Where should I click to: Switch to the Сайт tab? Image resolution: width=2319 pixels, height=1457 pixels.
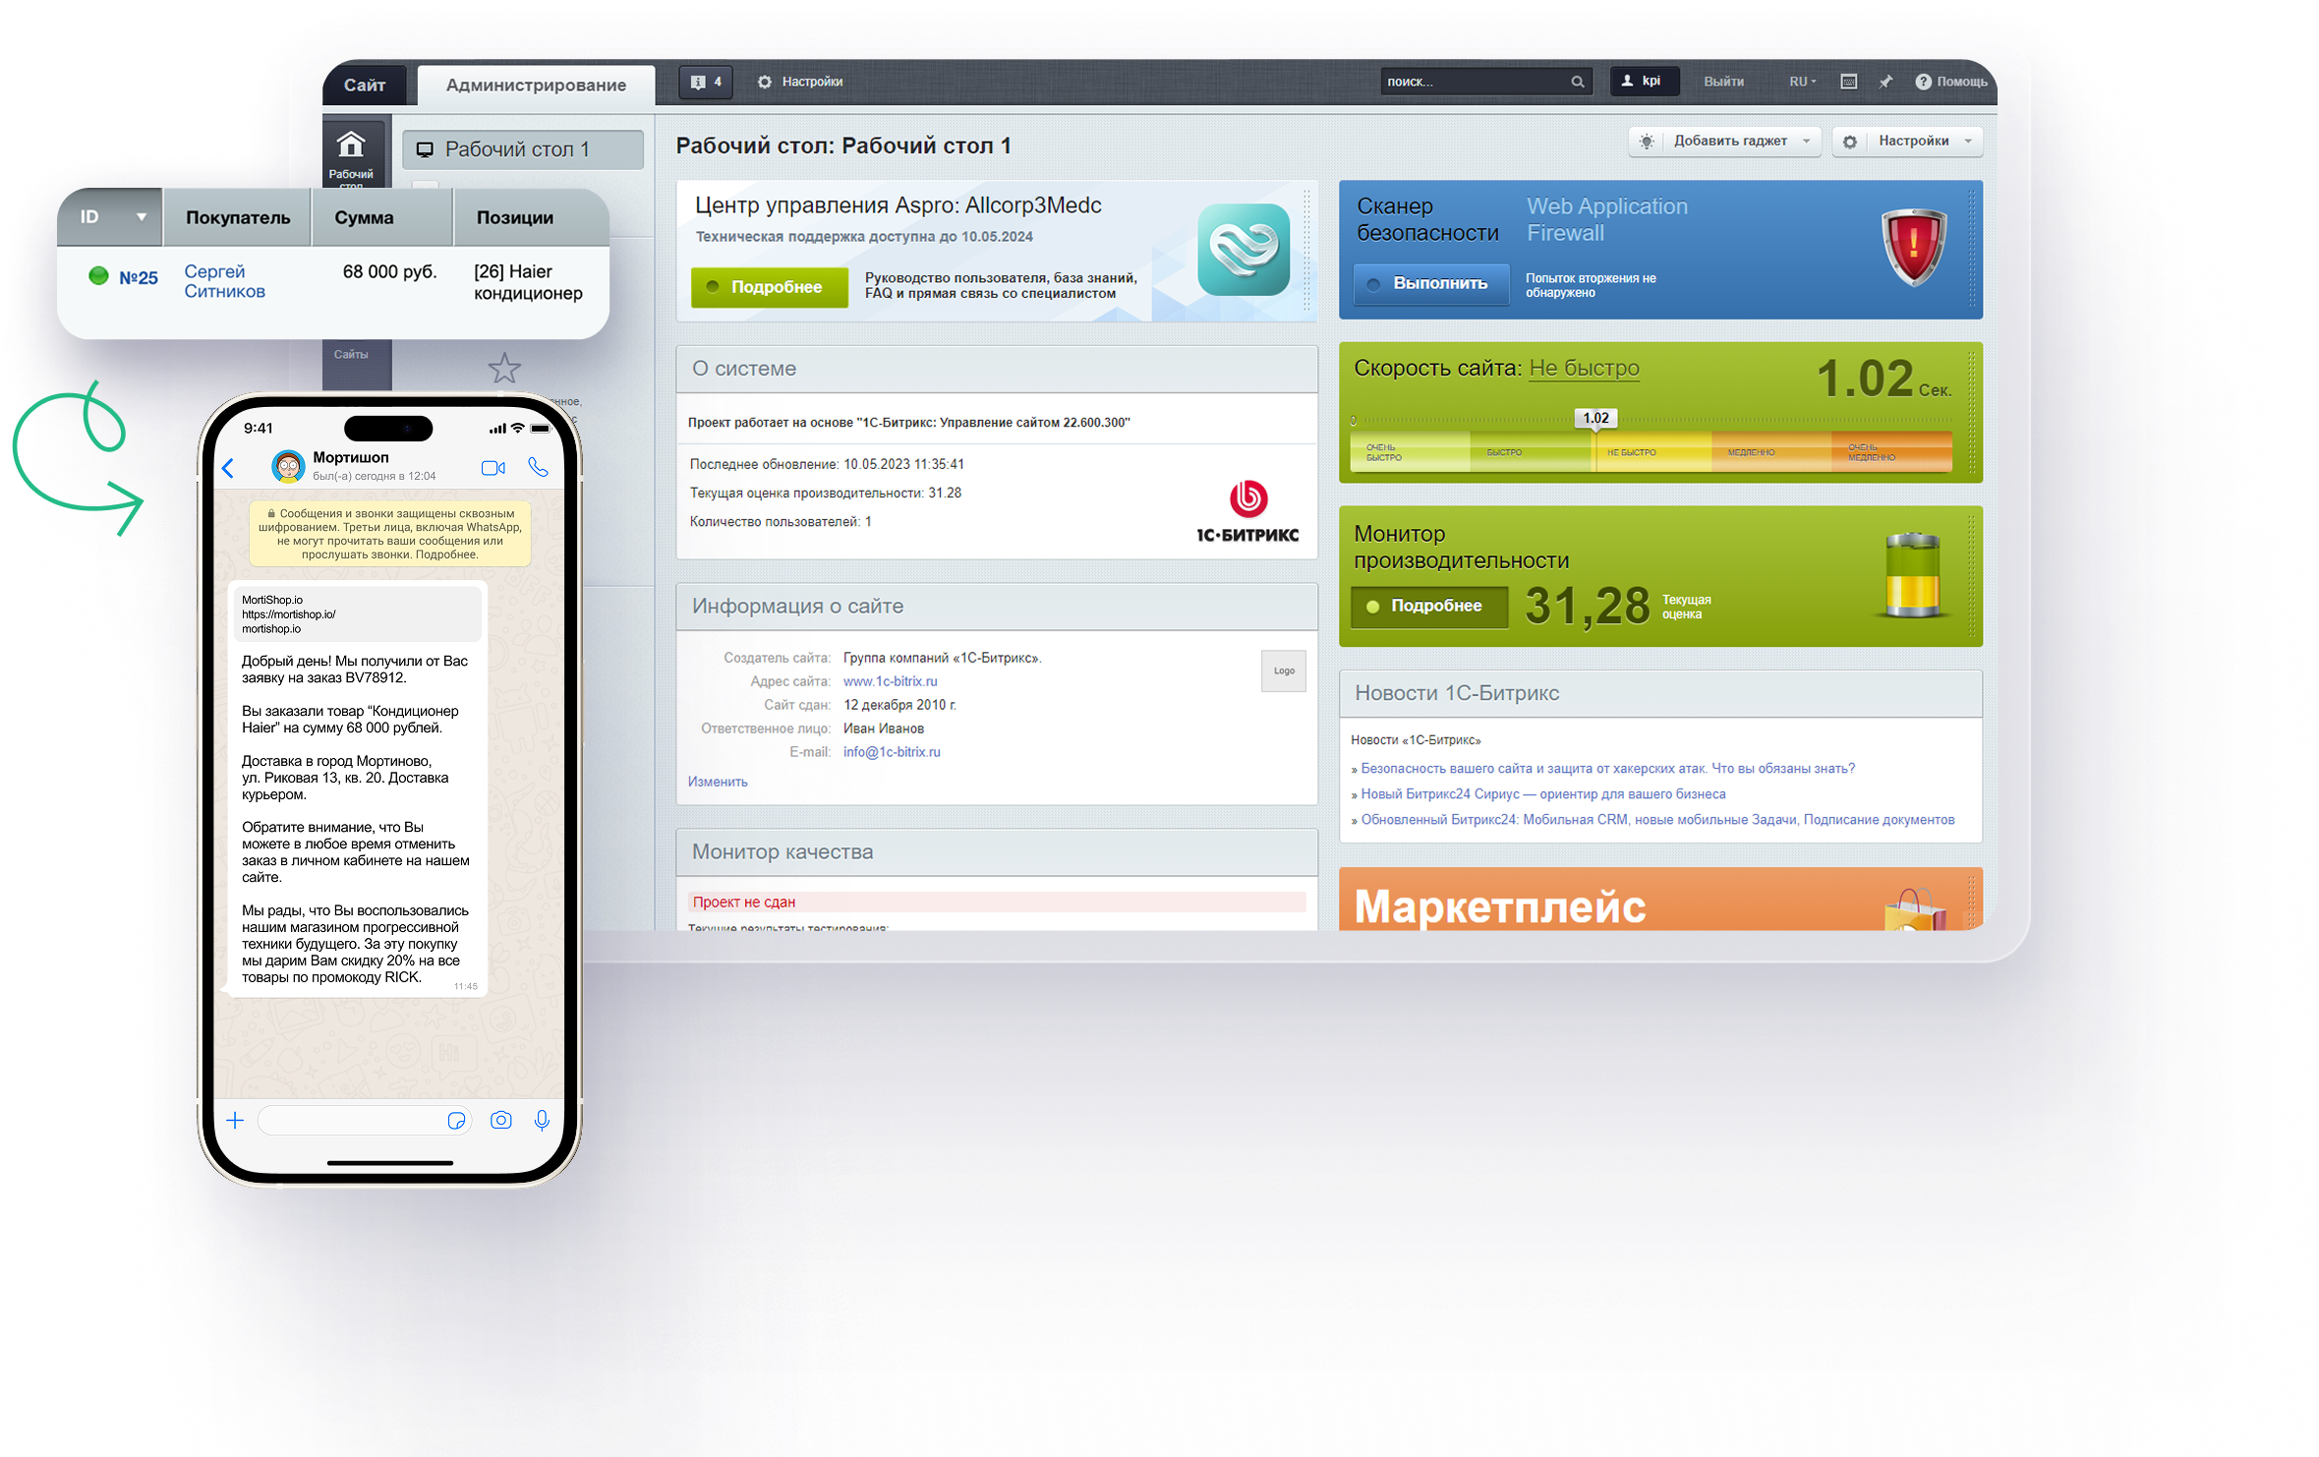pos(364,86)
